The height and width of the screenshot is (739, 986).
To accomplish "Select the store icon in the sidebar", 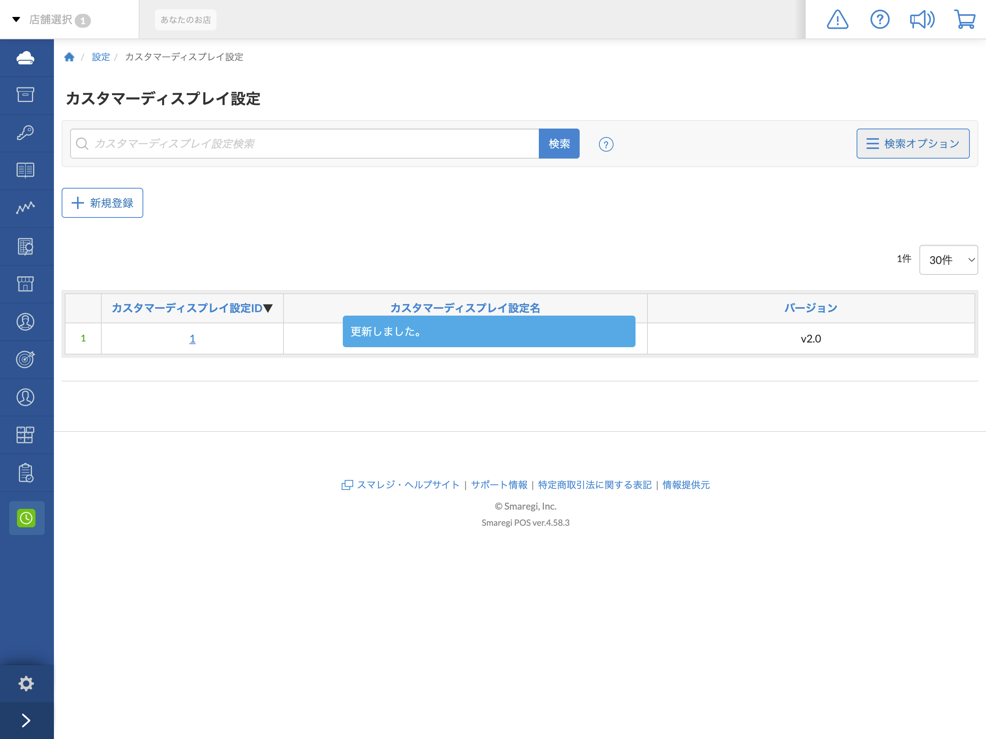I will pyautogui.click(x=26, y=284).
